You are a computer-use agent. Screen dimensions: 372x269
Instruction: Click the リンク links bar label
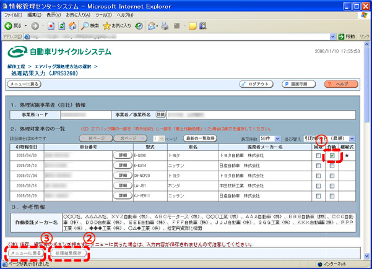pos(364,36)
